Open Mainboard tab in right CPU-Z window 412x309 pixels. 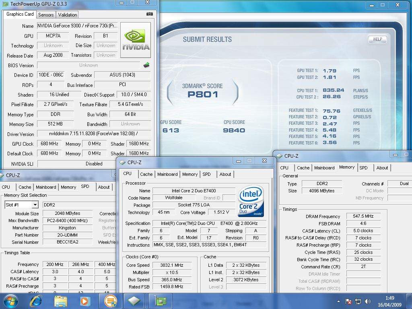[324, 168]
